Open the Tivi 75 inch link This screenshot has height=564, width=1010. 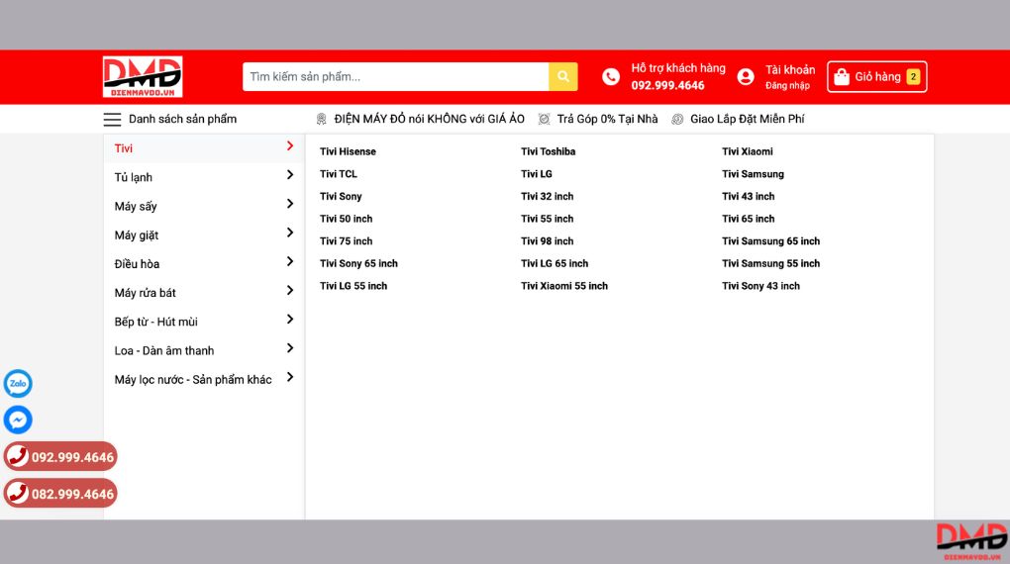tap(346, 241)
